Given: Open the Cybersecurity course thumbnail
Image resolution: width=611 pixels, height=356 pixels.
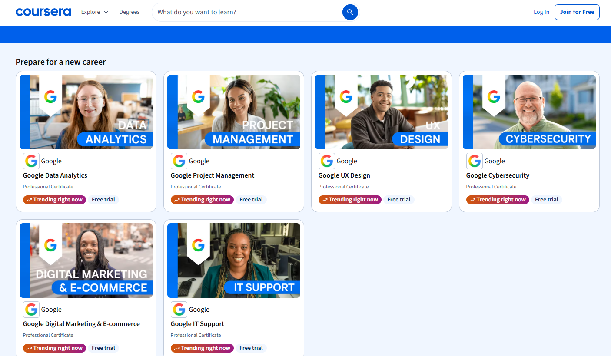Looking at the screenshot, I should [529, 112].
